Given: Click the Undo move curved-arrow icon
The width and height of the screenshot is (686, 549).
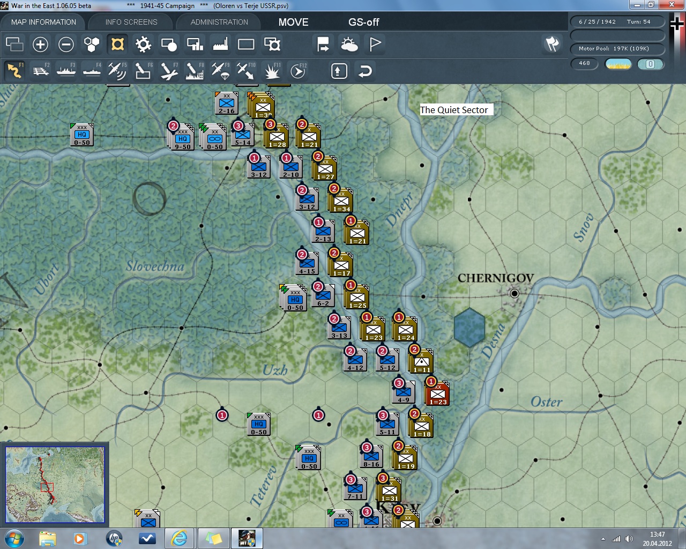Looking at the screenshot, I should (x=365, y=71).
